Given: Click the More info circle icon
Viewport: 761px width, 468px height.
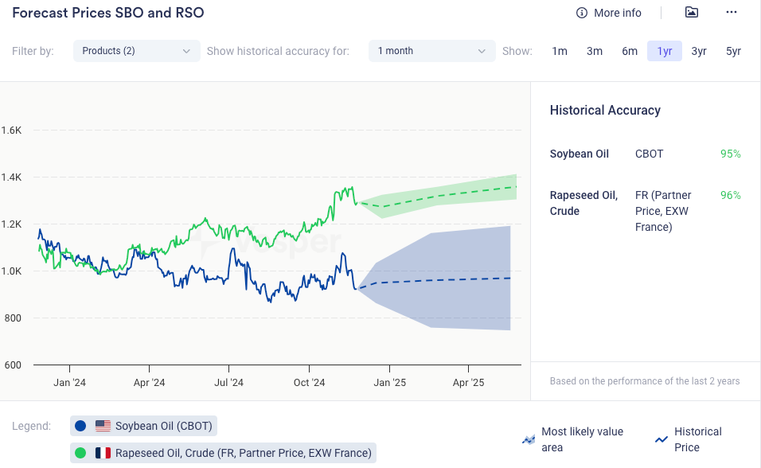Looking at the screenshot, I should 581,13.
